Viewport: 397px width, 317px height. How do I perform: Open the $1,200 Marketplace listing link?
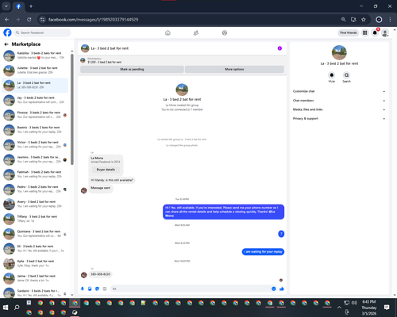[x=105, y=62]
